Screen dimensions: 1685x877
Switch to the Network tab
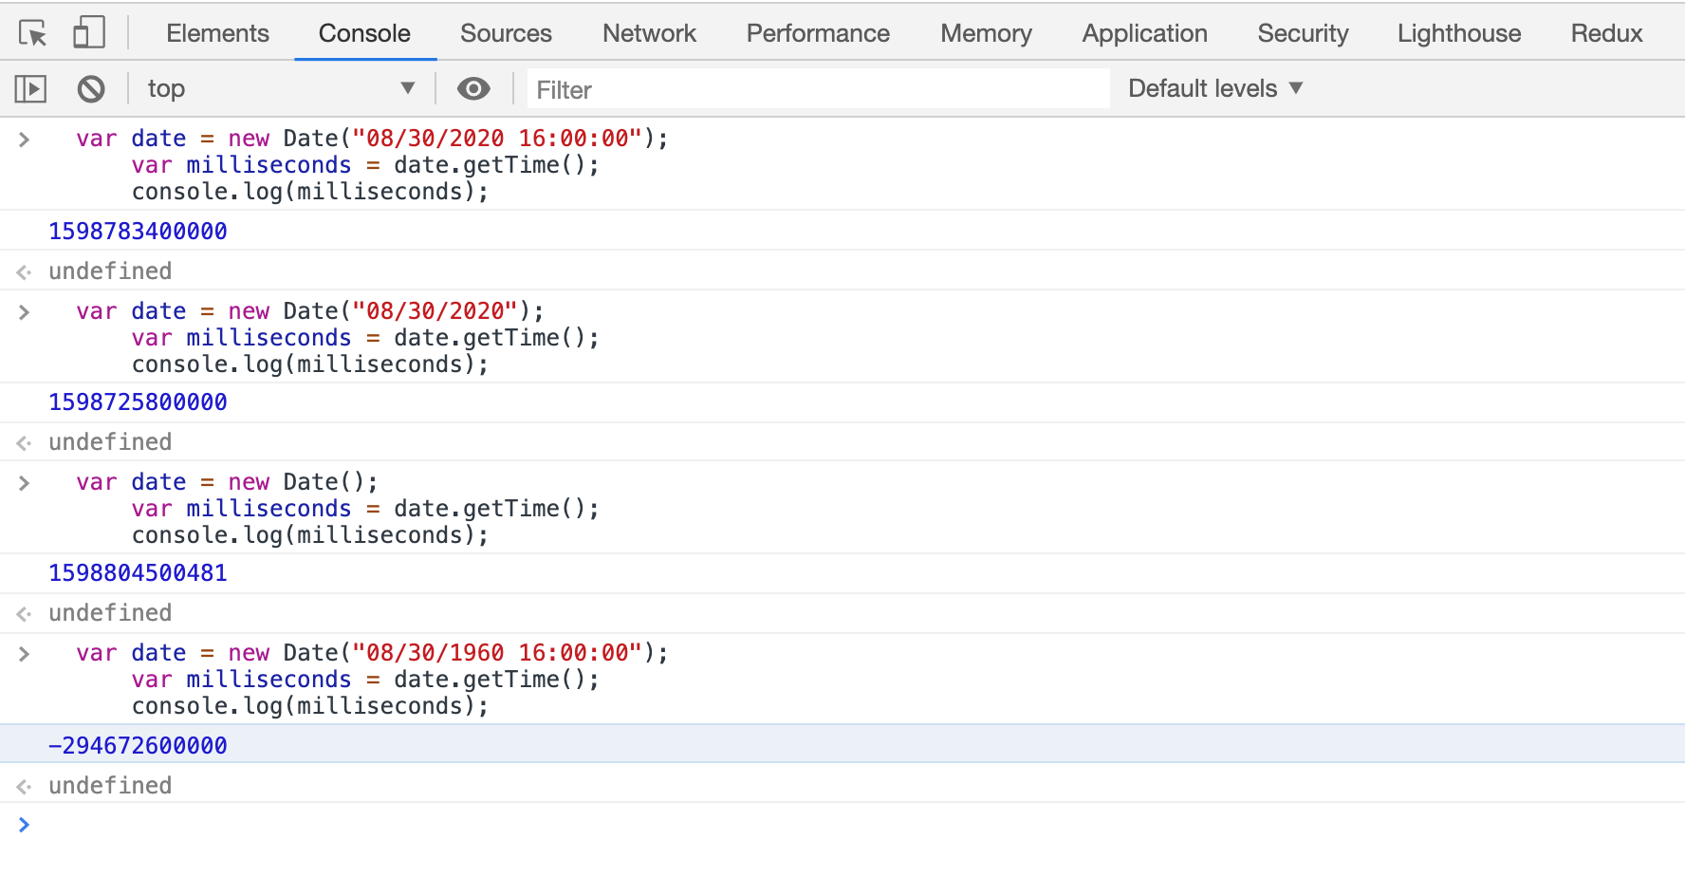[x=649, y=32]
